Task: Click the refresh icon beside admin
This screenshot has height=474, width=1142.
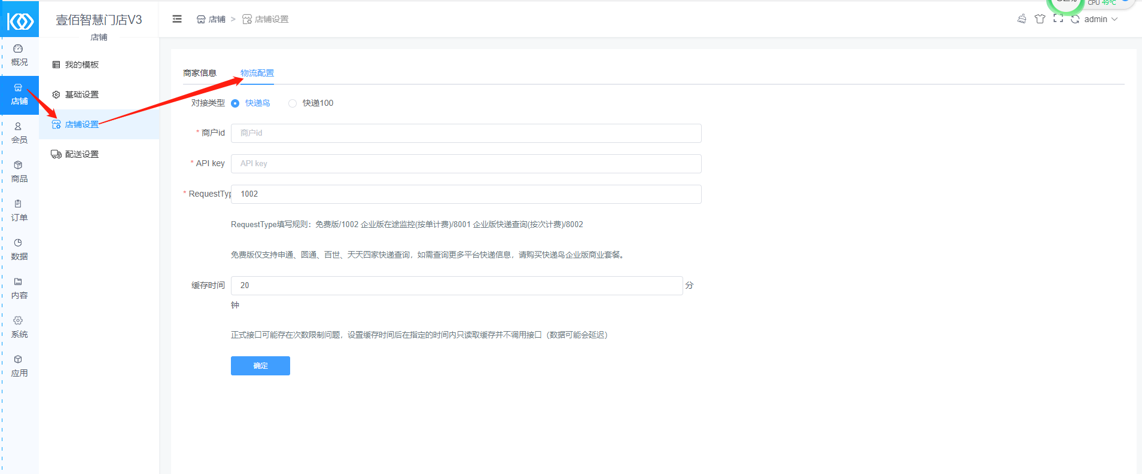Action: pyautogui.click(x=1075, y=19)
